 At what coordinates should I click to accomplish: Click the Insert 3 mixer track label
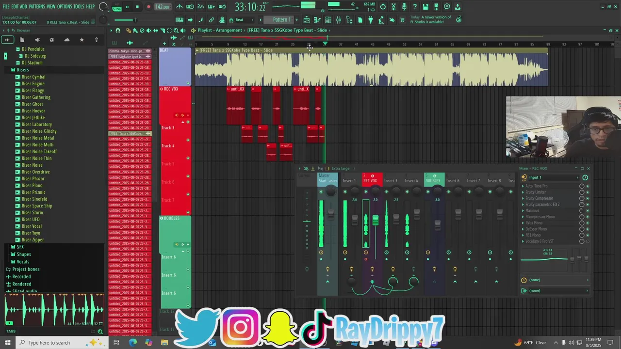tap(391, 181)
